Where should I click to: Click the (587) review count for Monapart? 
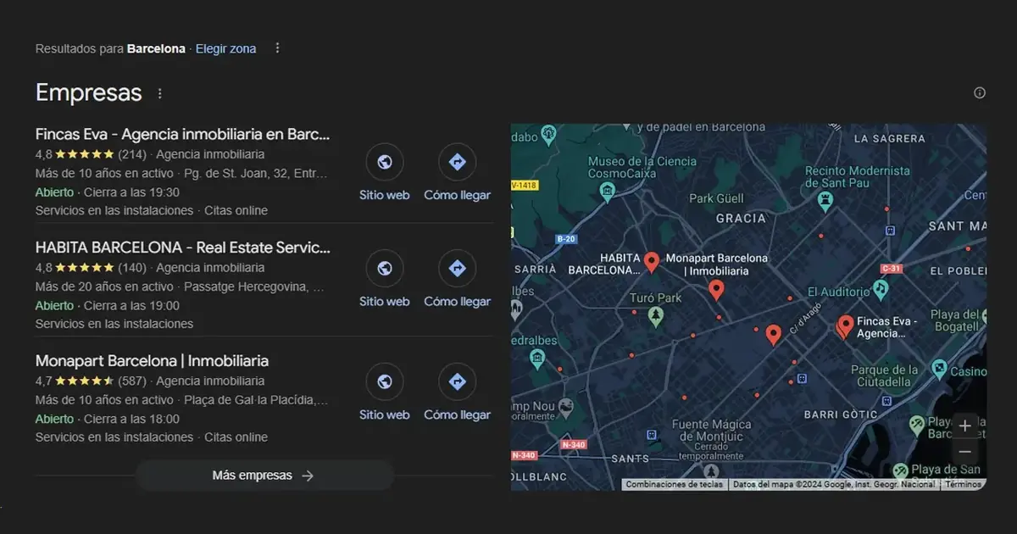[x=132, y=381]
